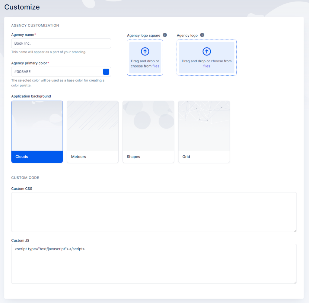Viewport: 309px width, 303px height.
Task: Click the Meteors background preview image
Action: (x=92, y=126)
